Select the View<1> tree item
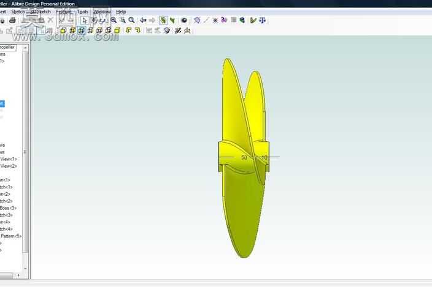This screenshot has height=287, width=432. pos(9,159)
